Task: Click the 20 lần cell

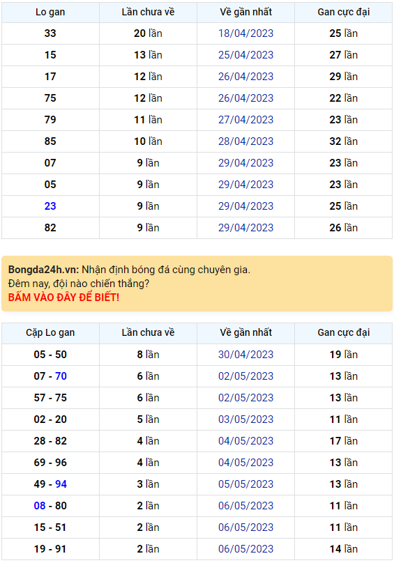Action: click(x=148, y=33)
